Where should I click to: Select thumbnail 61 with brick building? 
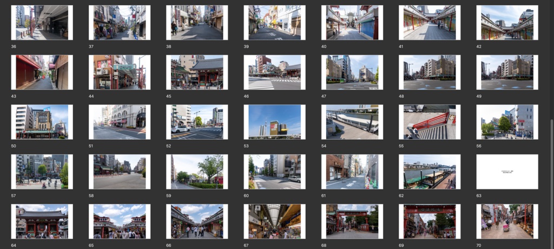click(352, 172)
